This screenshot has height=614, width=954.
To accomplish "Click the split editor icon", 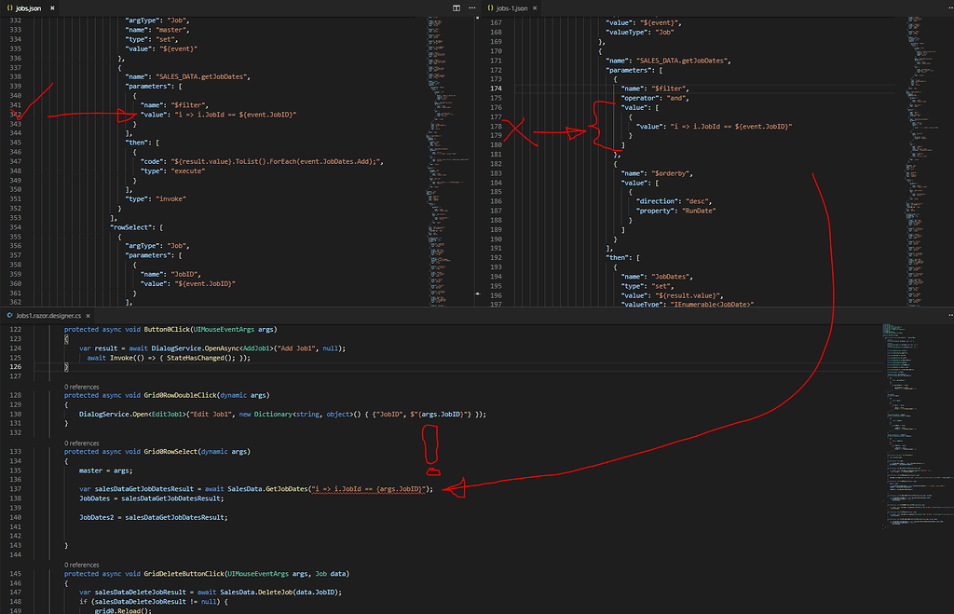I will coord(457,7).
